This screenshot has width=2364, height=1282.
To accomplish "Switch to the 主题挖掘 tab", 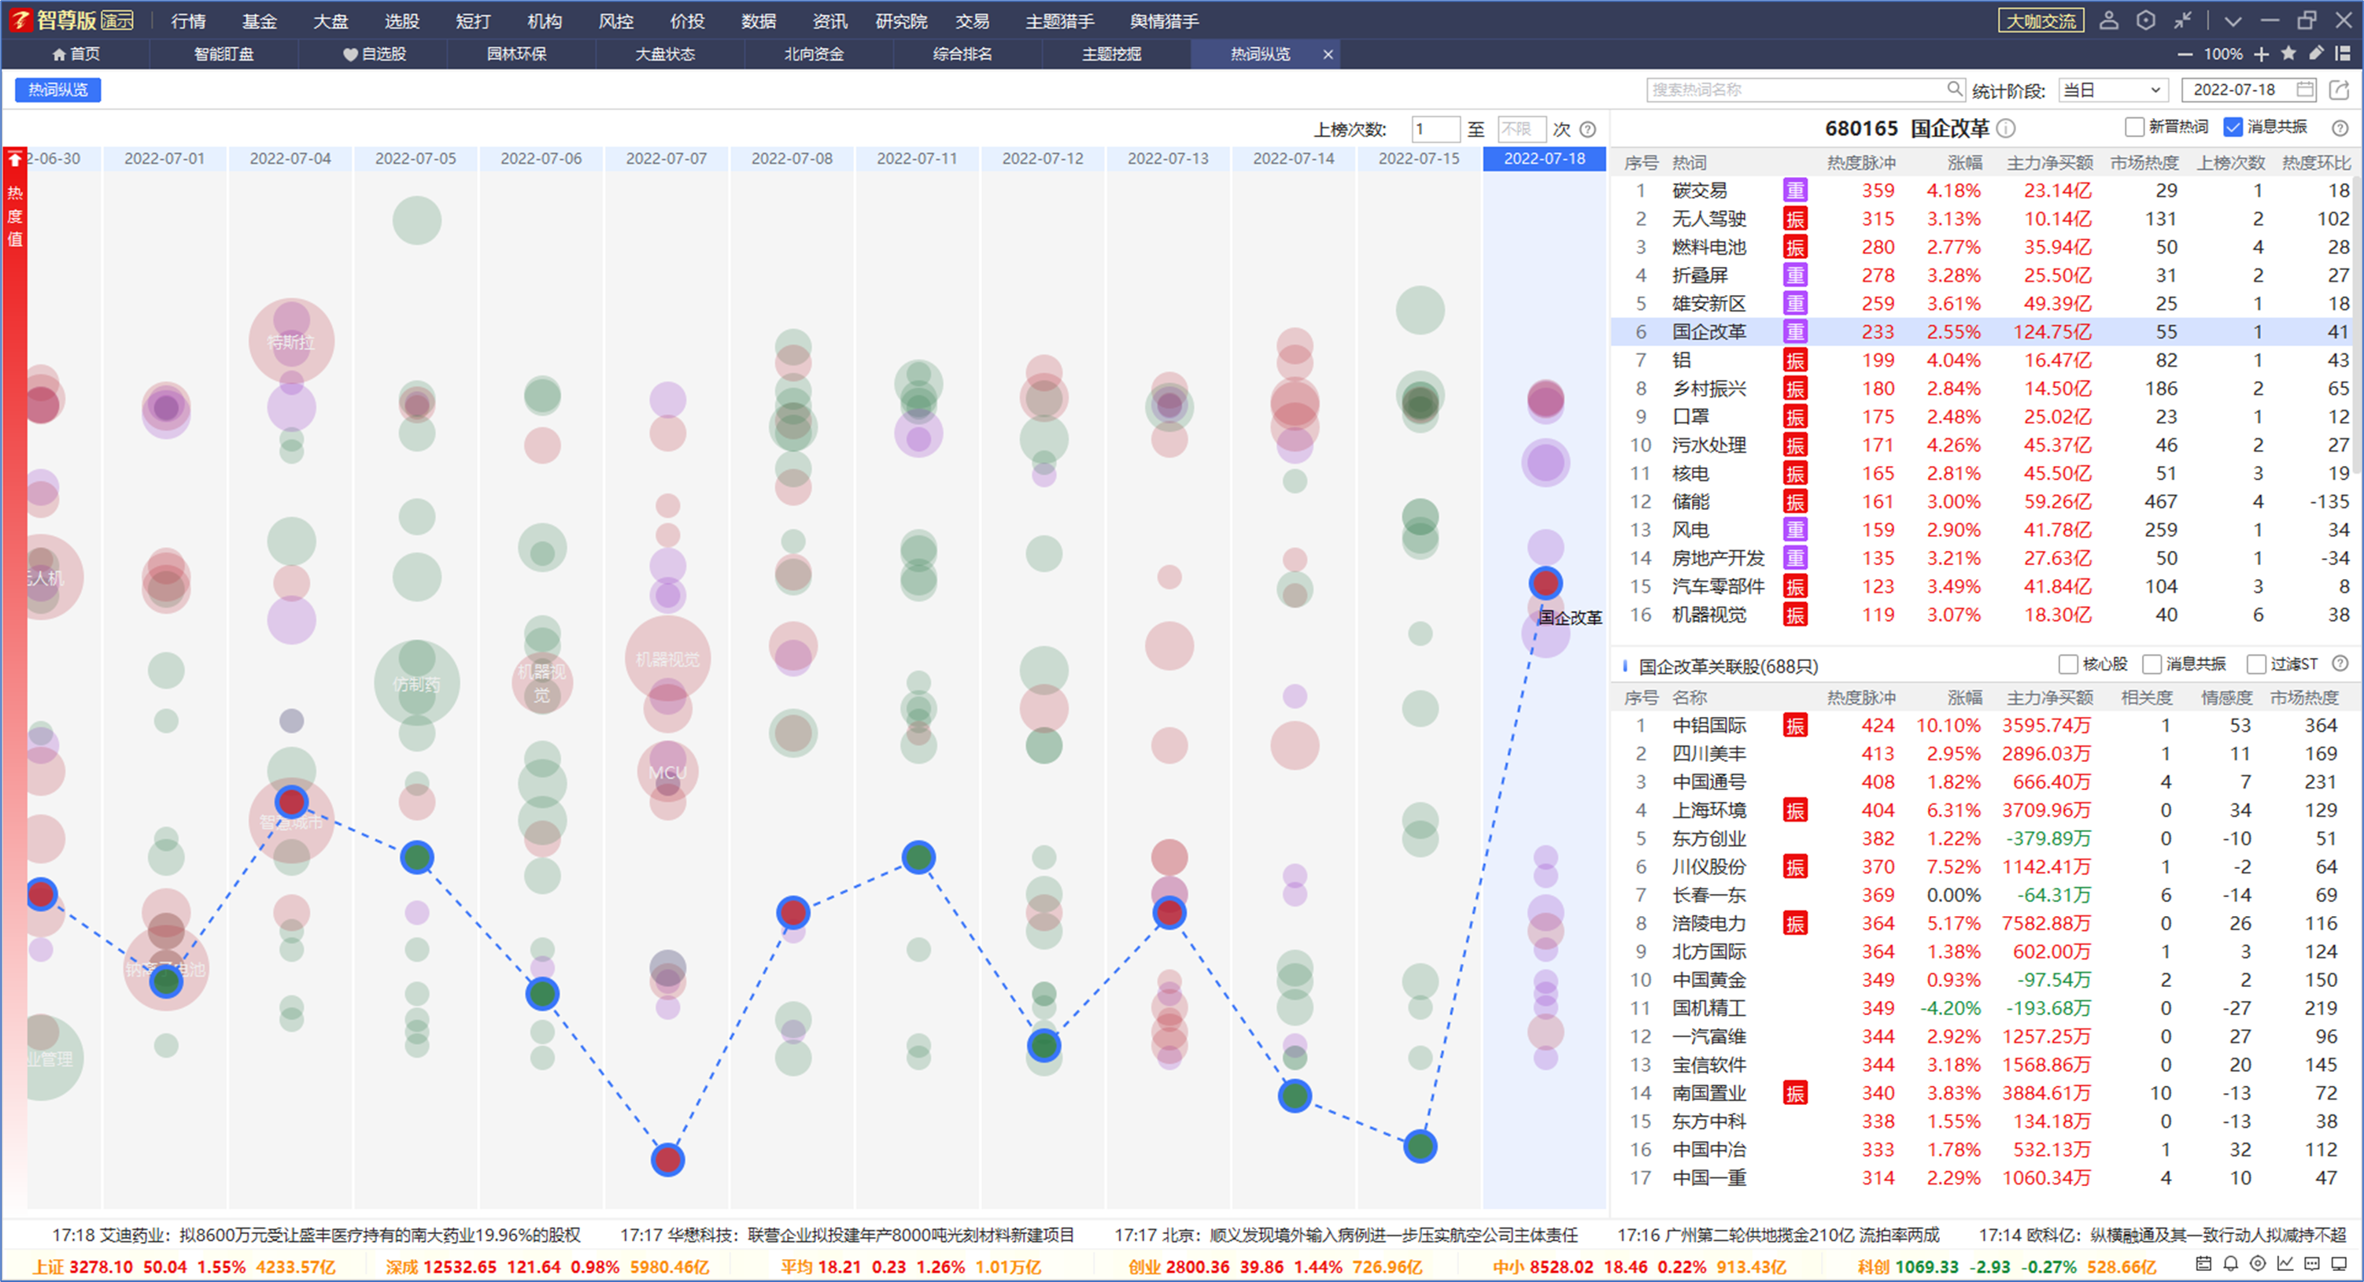I will pos(1111,54).
